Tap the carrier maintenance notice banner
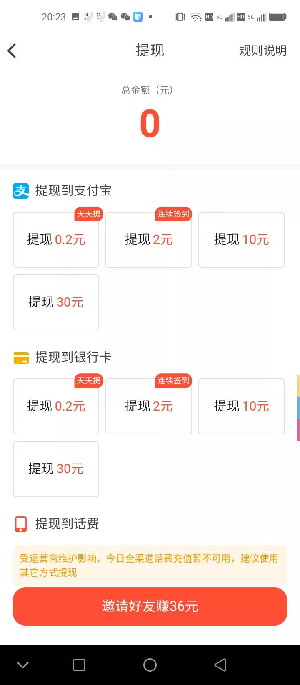This screenshot has height=685, width=300. (x=150, y=565)
